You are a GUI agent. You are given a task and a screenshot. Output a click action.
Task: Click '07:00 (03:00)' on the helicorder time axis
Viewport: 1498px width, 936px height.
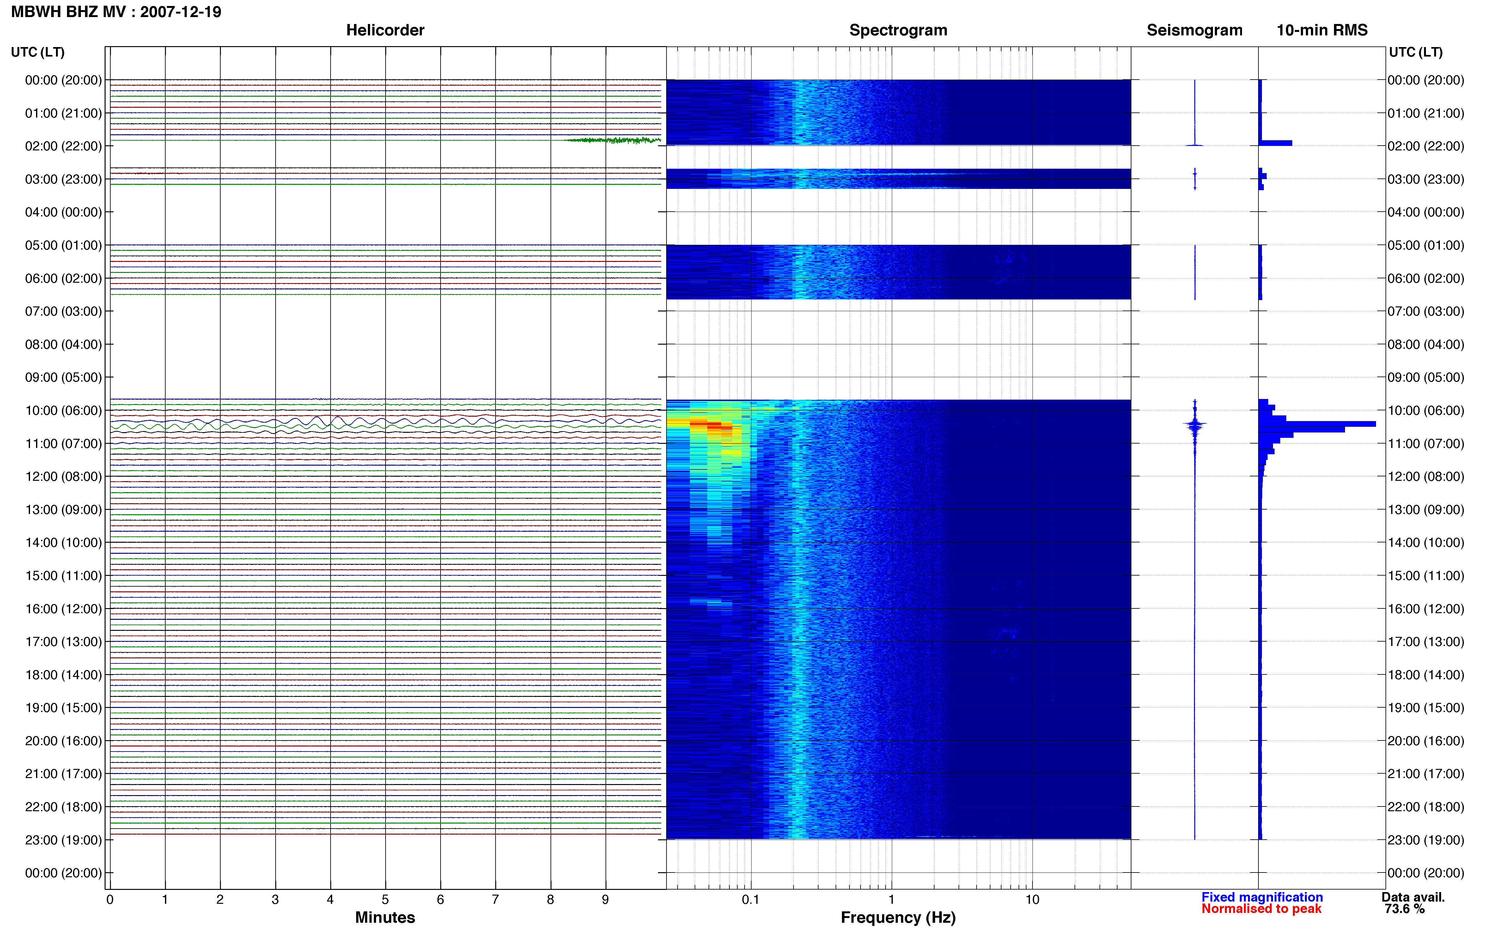pos(63,311)
